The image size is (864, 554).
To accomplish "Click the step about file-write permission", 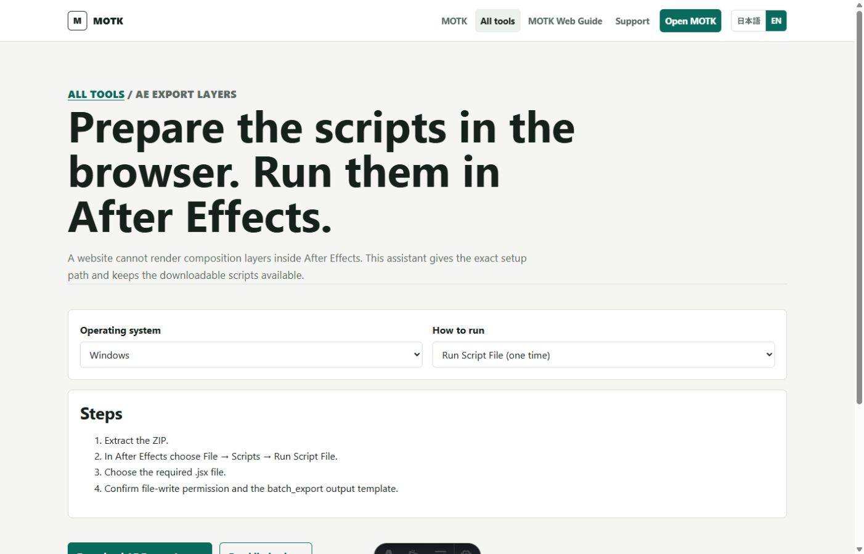I will tap(251, 488).
